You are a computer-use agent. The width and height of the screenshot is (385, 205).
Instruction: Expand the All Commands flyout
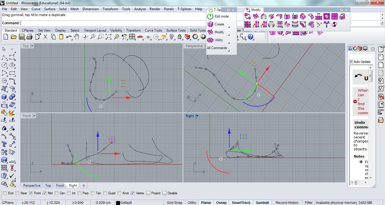pyautogui.click(x=229, y=51)
